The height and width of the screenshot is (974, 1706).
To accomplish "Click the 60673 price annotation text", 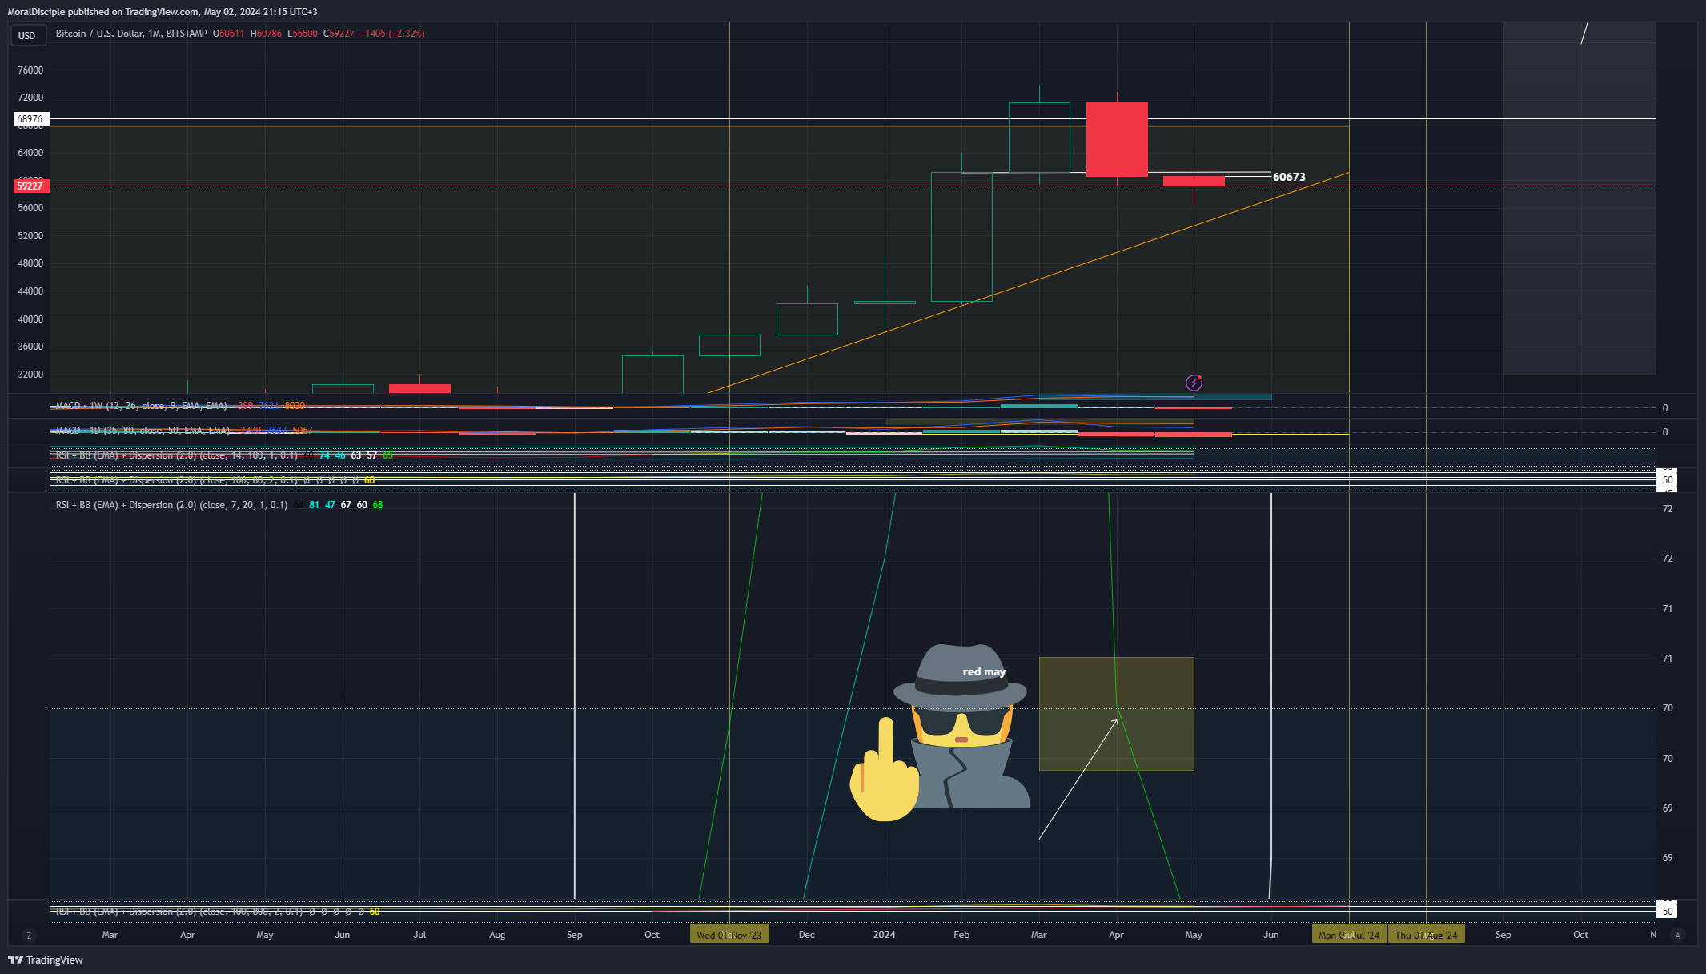I will coord(1289,177).
